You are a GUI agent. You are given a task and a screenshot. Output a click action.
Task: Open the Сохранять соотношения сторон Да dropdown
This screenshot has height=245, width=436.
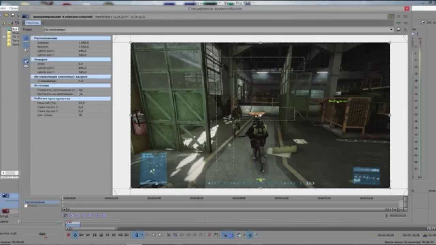point(81,90)
